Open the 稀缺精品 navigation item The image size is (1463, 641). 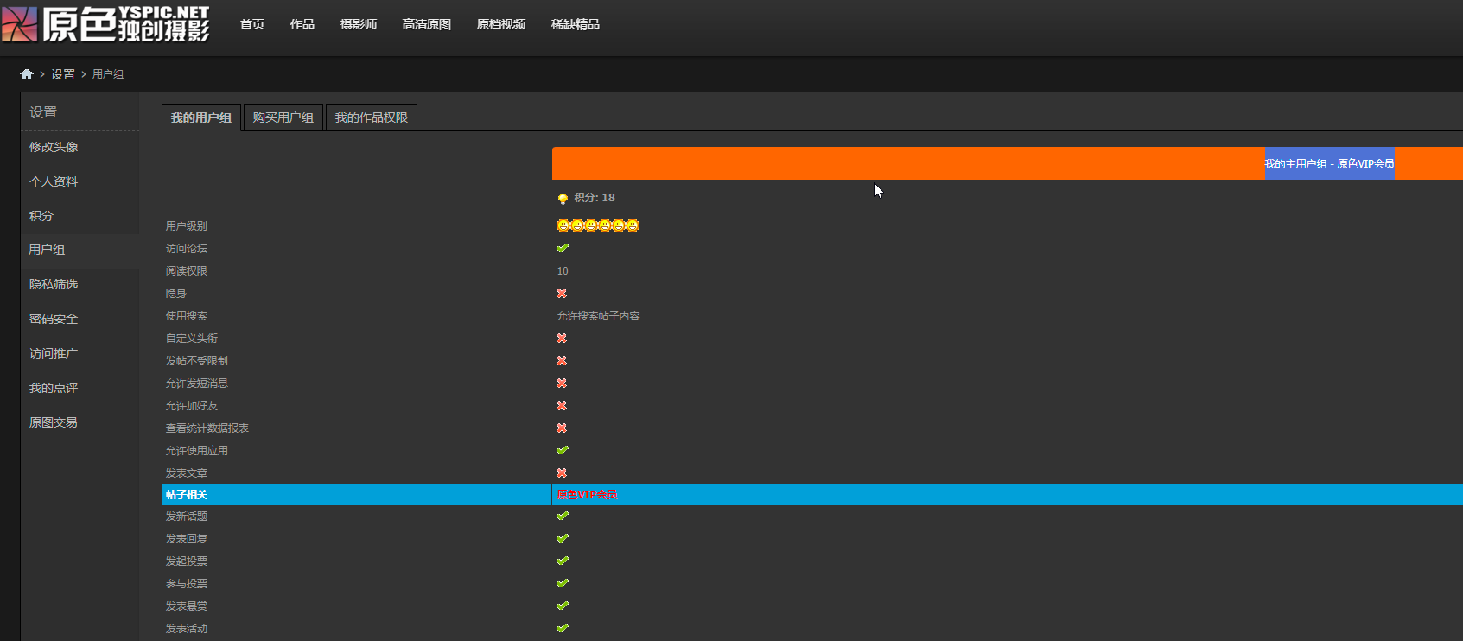[576, 24]
